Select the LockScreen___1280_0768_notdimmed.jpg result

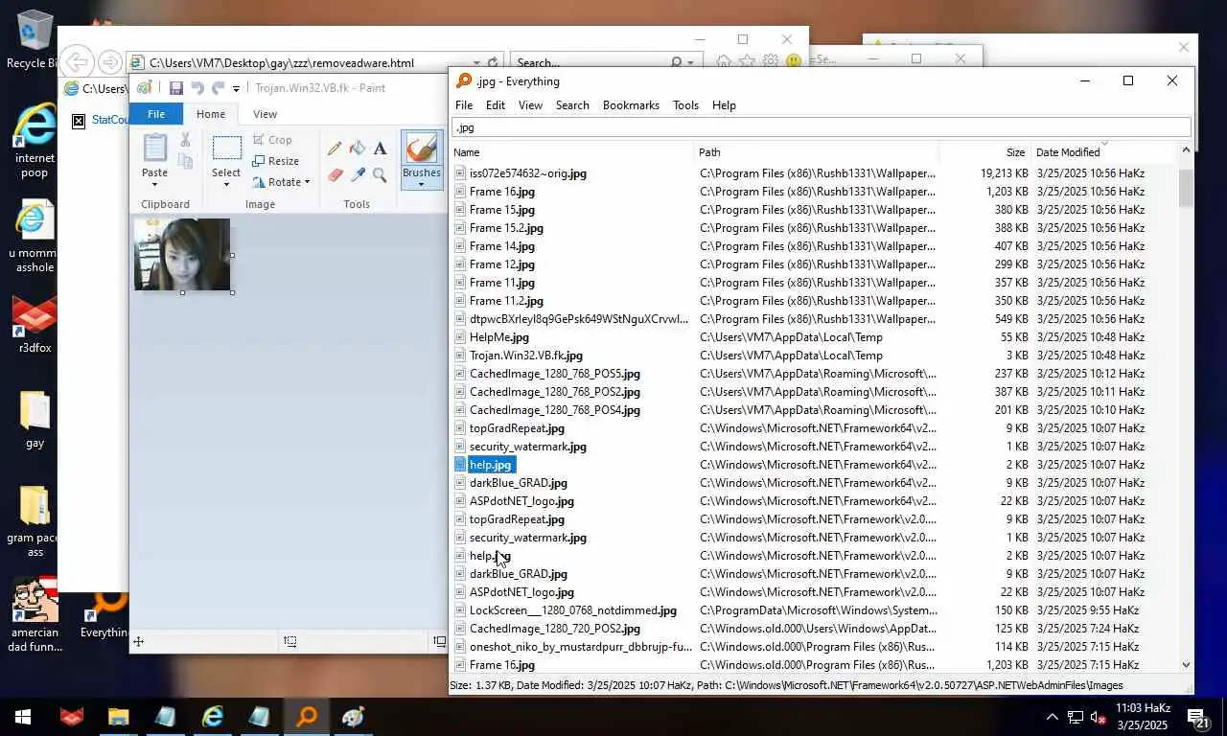(x=814, y=610)
